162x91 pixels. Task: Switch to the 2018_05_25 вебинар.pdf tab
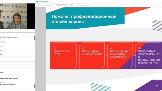tap(65, 5)
